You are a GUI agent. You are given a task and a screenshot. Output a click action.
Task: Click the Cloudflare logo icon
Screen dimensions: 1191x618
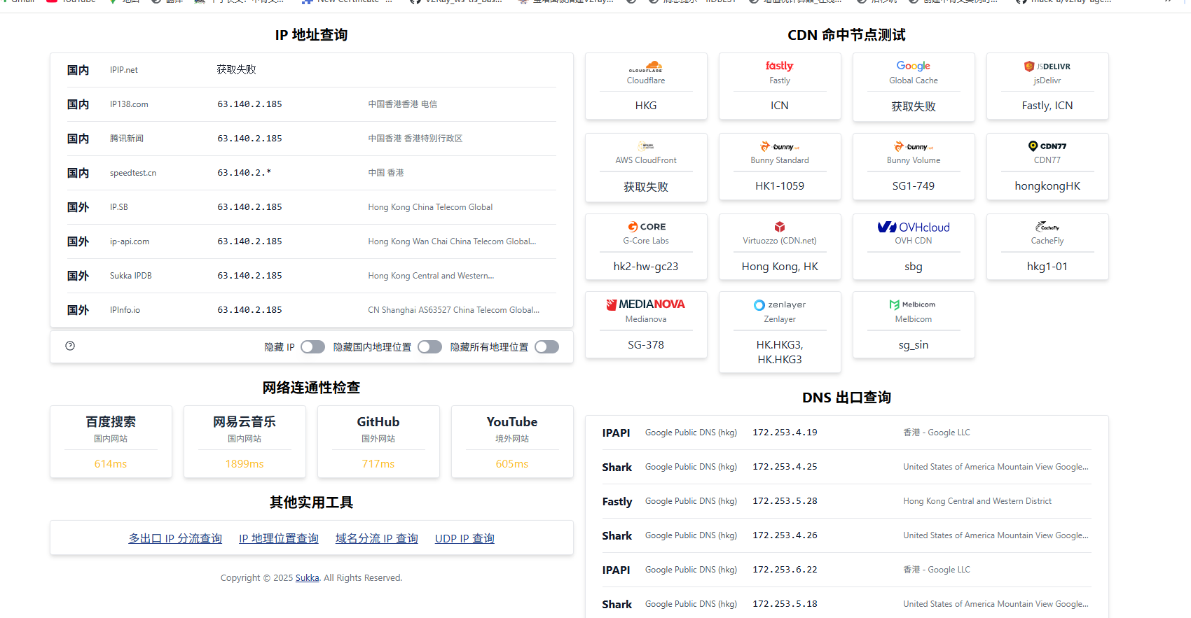(x=645, y=66)
